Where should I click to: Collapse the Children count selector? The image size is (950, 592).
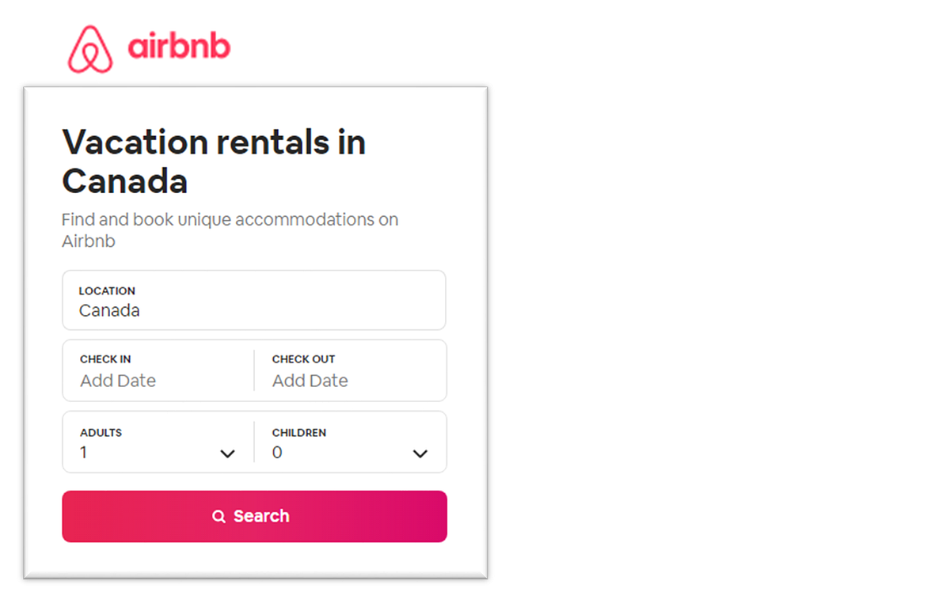(420, 453)
